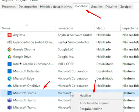Click the Microsoft OneDrive cloud icon
Viewport: 139px width, 112px height.
pyautogui.click(x=10, y=86)
